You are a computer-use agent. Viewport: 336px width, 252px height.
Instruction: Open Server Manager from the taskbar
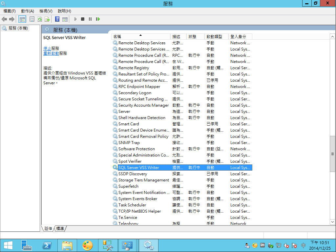pos(26,245)
